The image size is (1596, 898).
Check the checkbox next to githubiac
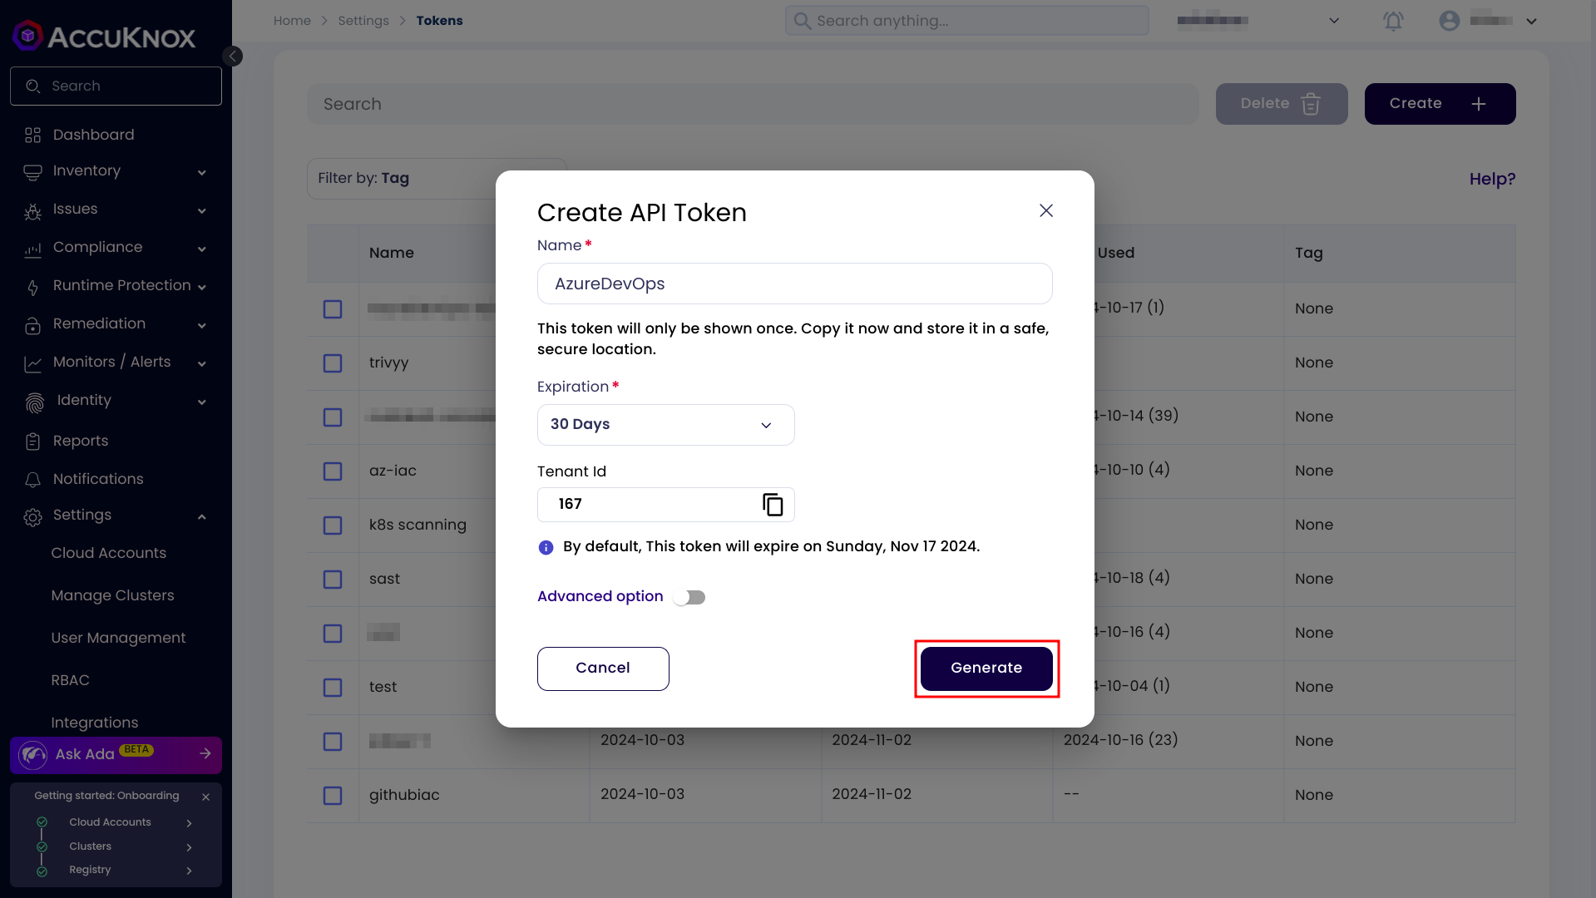pos(333,796)
